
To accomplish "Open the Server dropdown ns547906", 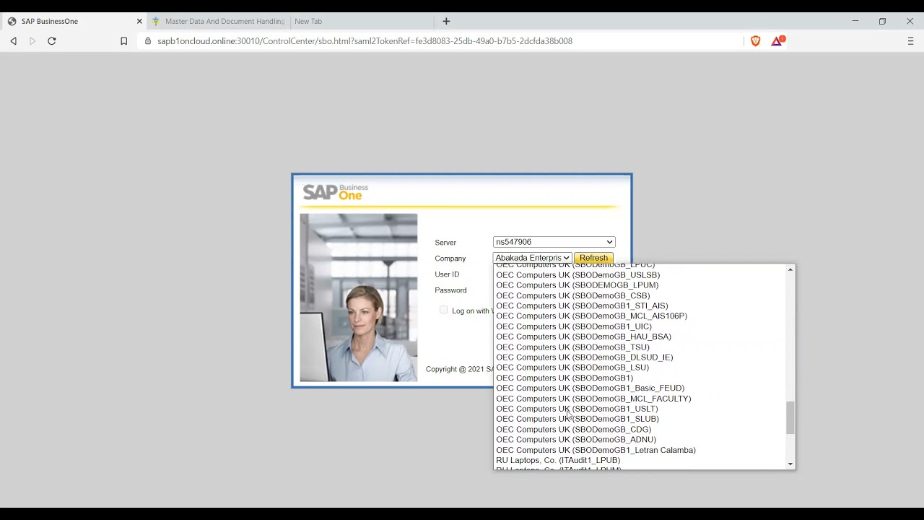I will click(x=554, y=242).
